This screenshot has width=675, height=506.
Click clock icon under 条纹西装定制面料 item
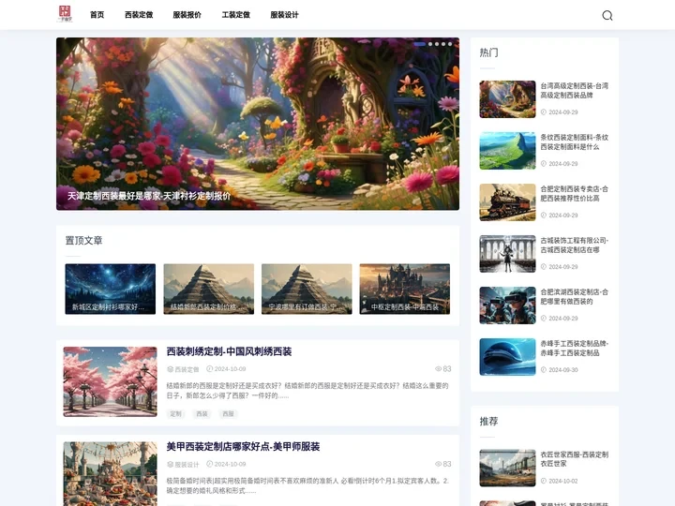tap(544, 163)
